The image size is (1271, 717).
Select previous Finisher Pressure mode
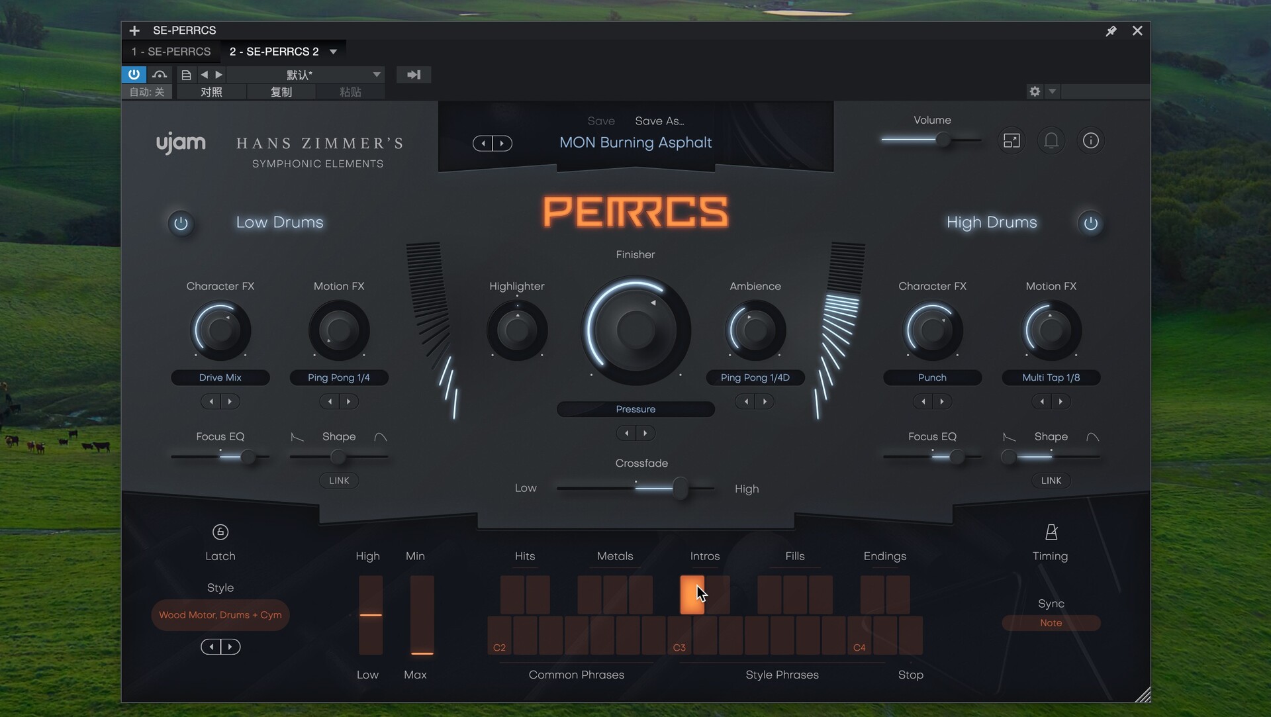(x=626, y=433)
